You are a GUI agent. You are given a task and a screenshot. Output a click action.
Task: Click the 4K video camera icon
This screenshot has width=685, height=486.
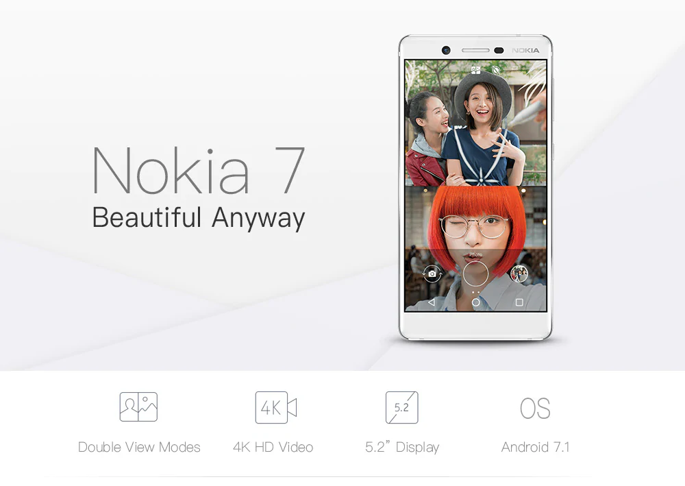[276, 407]
